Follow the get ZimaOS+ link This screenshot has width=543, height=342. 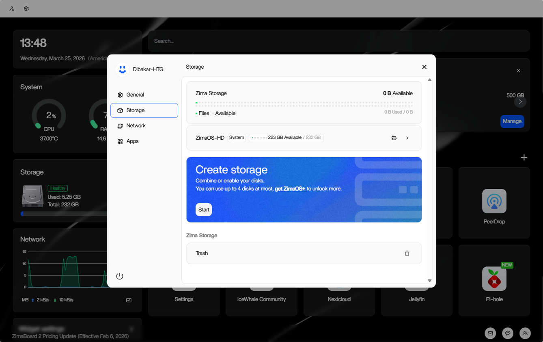290,188
